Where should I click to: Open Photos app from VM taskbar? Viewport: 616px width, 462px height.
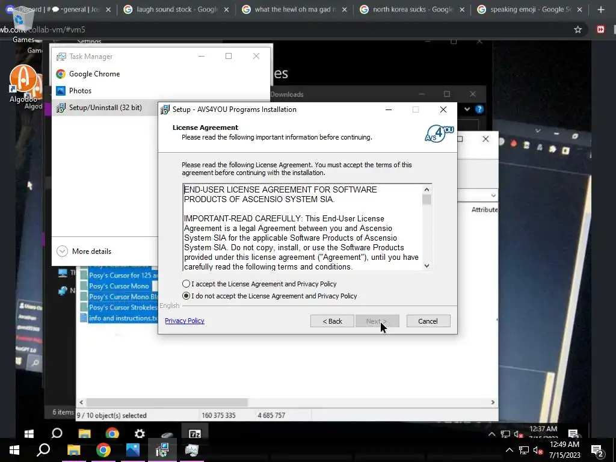(x=133, y=450)
